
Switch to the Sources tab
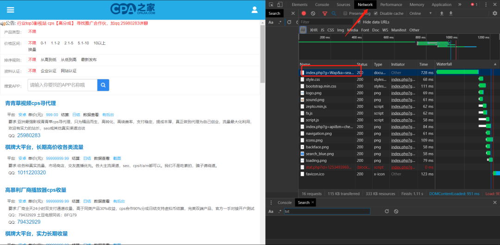(344, 5)
